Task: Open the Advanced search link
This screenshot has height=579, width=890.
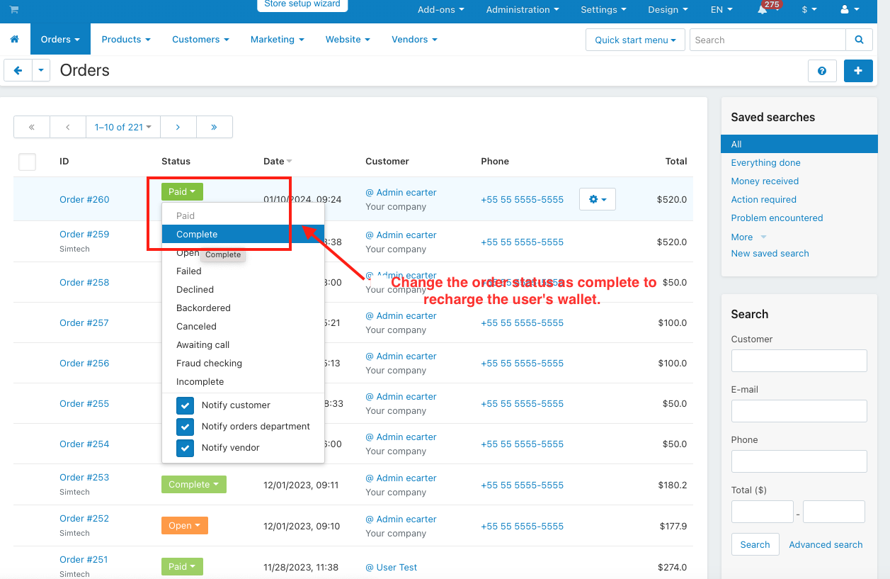Action: (x=826, y=545)
